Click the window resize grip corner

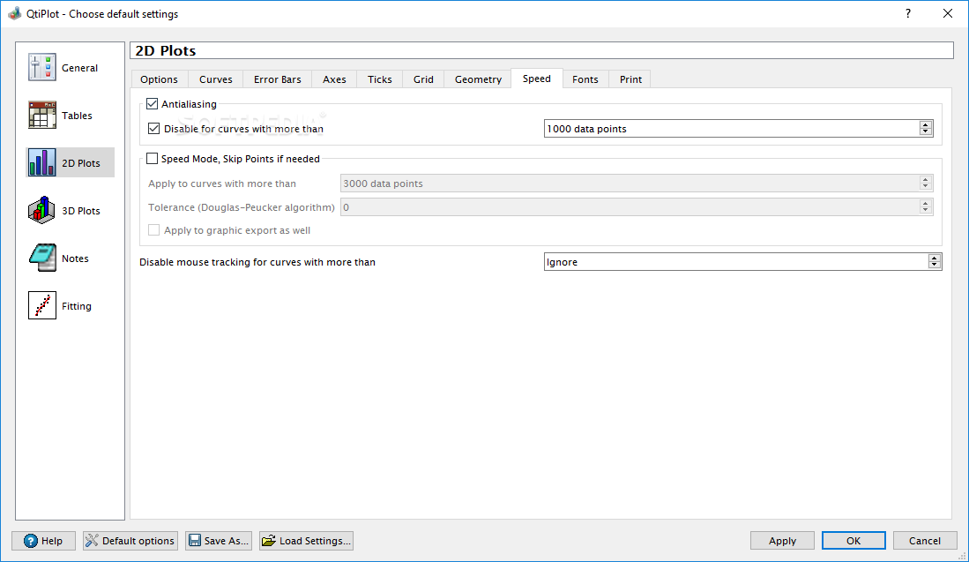[x=962, y=557]
